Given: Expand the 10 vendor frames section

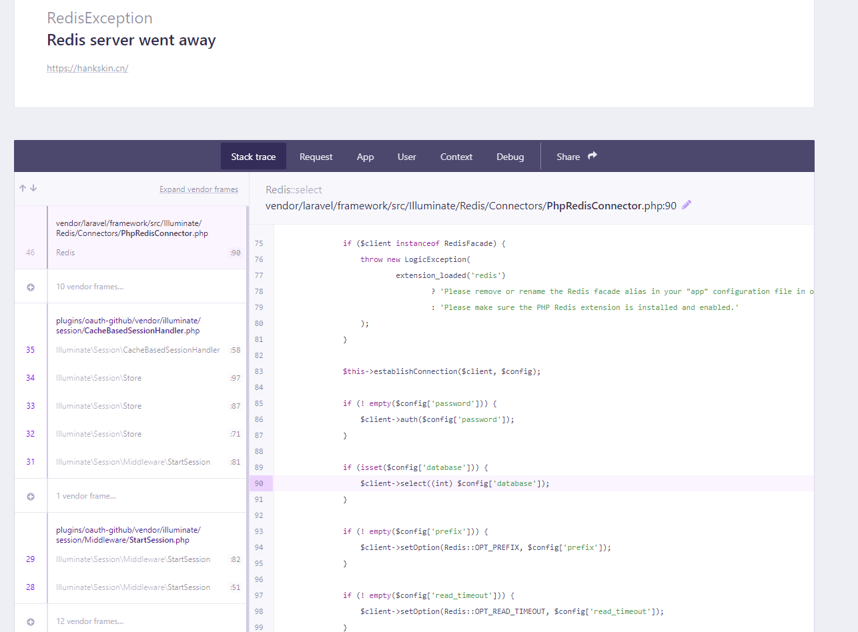Looking at the screenshot, I should pyautogui.click(x=90, y=287).
